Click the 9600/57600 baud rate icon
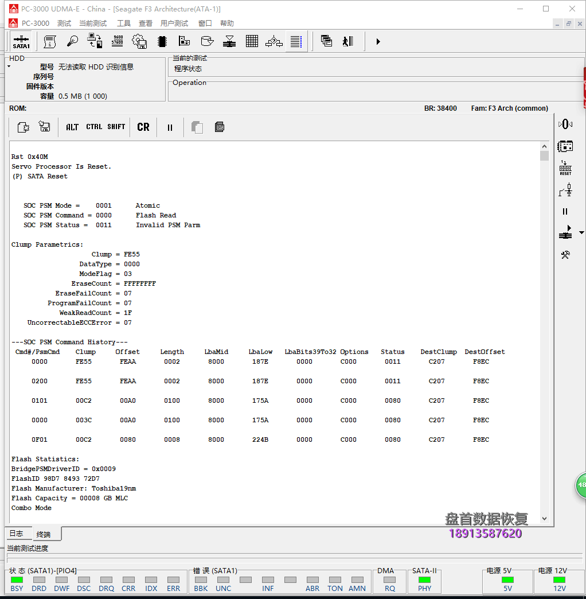 (x=117, y=41)
